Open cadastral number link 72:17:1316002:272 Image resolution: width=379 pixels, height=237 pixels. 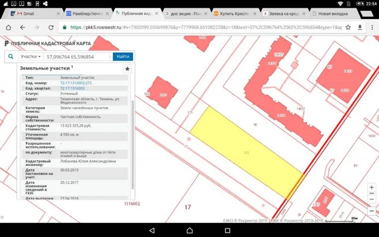pyautogui.click(x=76, y=83)
